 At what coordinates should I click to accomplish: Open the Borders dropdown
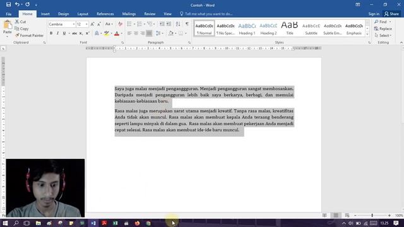click(186, 33)
